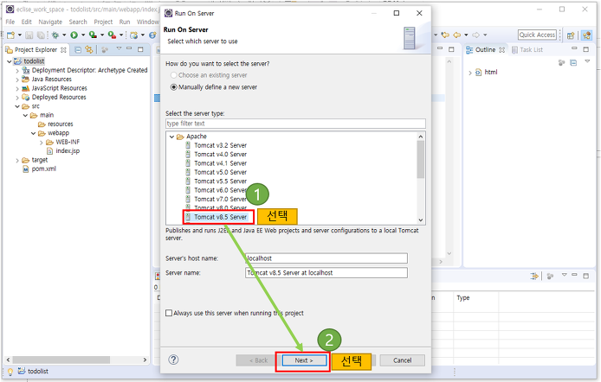Image resolution: width=601 pixels, height=382 pixels.
Task: Collapse the todolist project node
Action: pyautogui.click(x=10, y=61)
